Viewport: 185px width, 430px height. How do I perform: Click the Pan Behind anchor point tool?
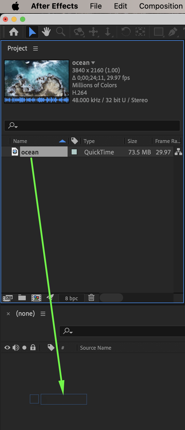140,32
